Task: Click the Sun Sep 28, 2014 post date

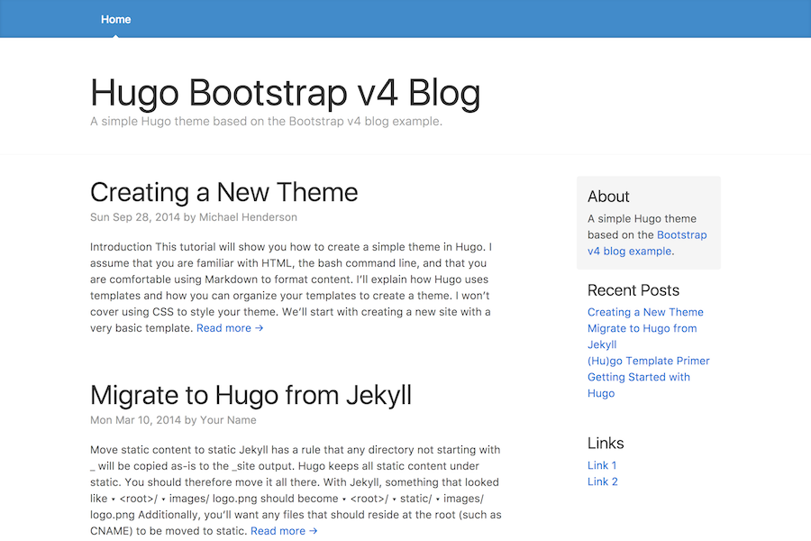Action: pos(135,217)
